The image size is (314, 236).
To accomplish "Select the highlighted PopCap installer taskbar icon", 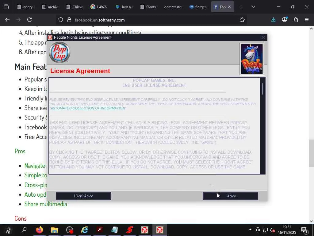I will [159, 230].
